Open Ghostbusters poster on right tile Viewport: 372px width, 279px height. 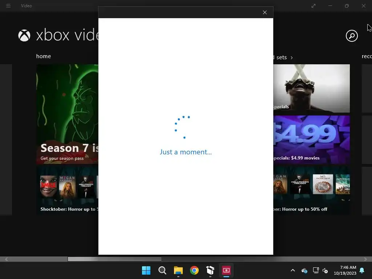coord(343,184)
